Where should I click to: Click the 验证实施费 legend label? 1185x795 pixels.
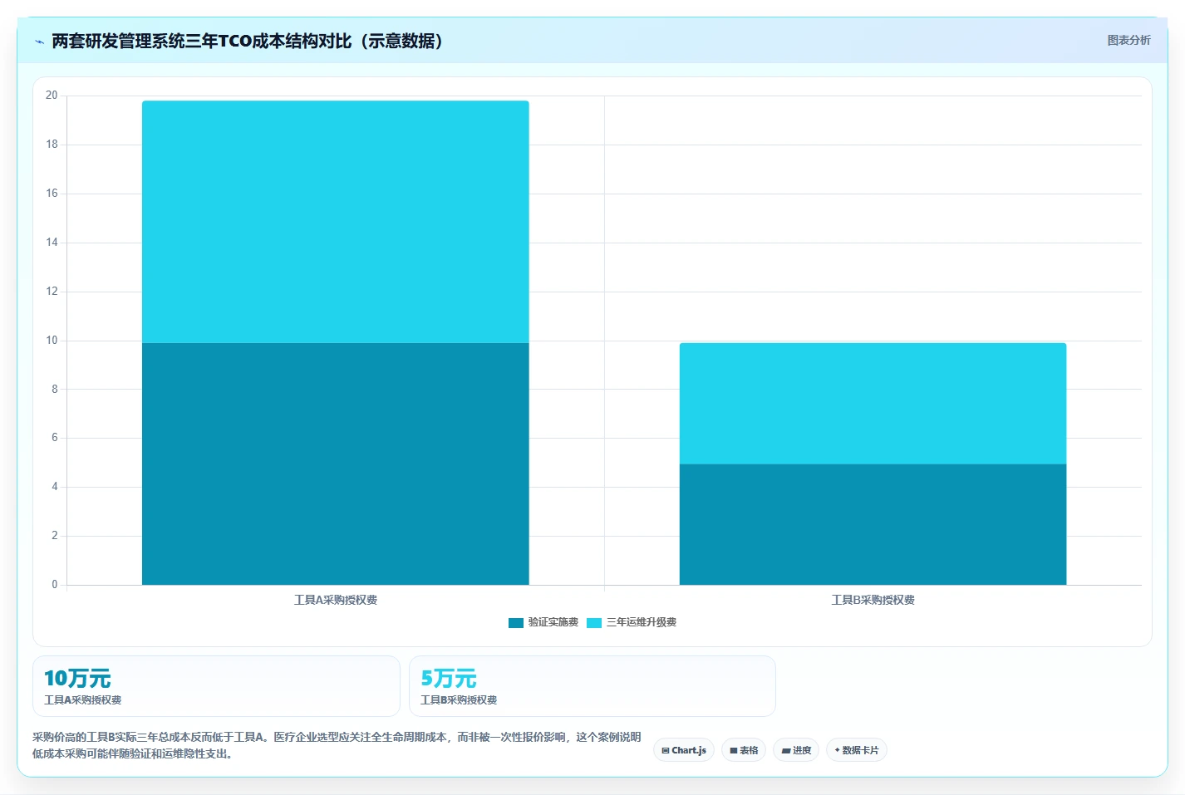click(553, 622)
